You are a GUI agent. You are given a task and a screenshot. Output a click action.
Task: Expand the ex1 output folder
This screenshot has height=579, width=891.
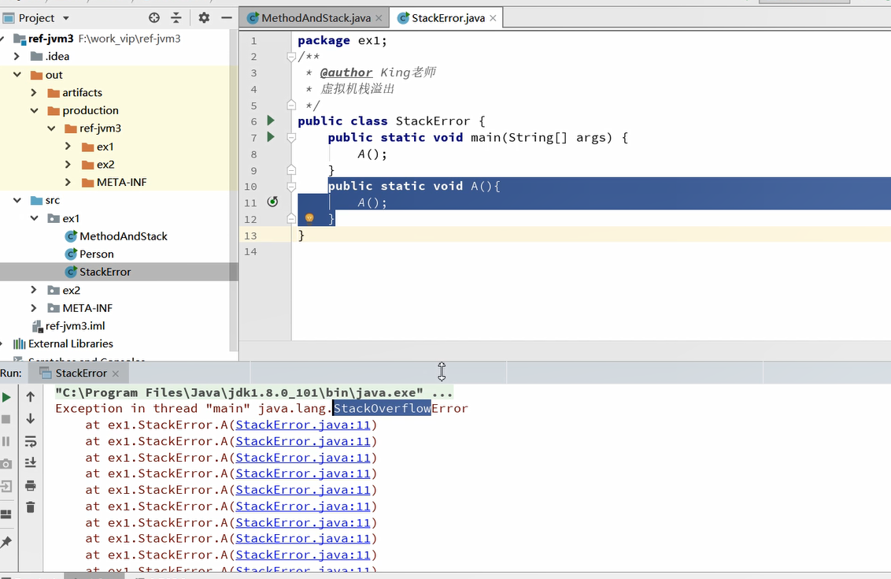click(x=68, y=147)
